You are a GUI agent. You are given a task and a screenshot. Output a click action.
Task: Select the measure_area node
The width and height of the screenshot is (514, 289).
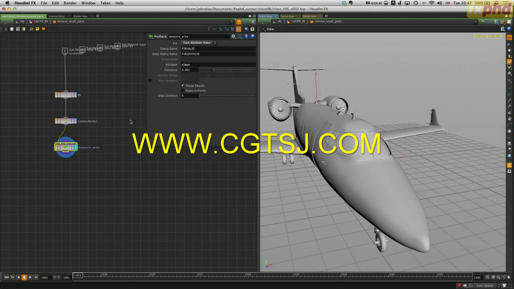(x=66, y=147)
